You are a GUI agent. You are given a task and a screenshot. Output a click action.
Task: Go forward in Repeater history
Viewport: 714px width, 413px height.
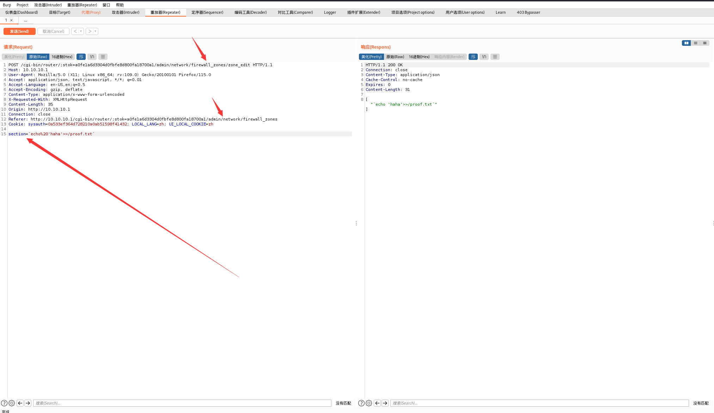pyautogui.click(x=90, y=31)
